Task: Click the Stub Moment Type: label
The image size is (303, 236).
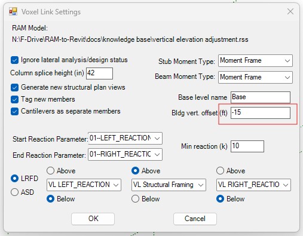Action: (x=186, y=62)
